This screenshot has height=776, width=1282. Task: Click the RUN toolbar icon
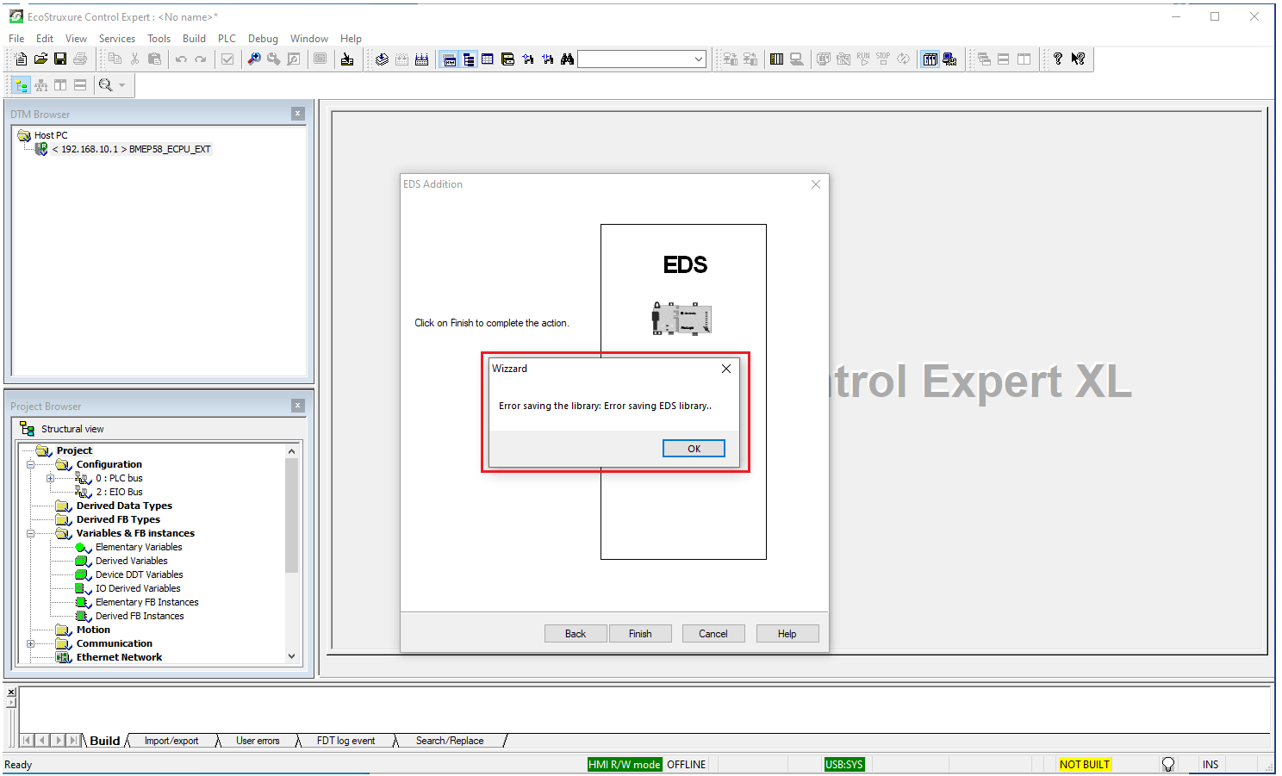(x=863, y=59)
